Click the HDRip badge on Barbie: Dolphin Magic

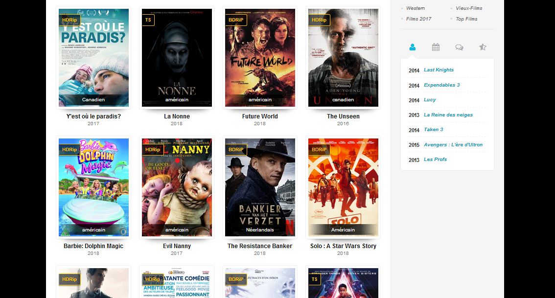[x=69, y=149]
